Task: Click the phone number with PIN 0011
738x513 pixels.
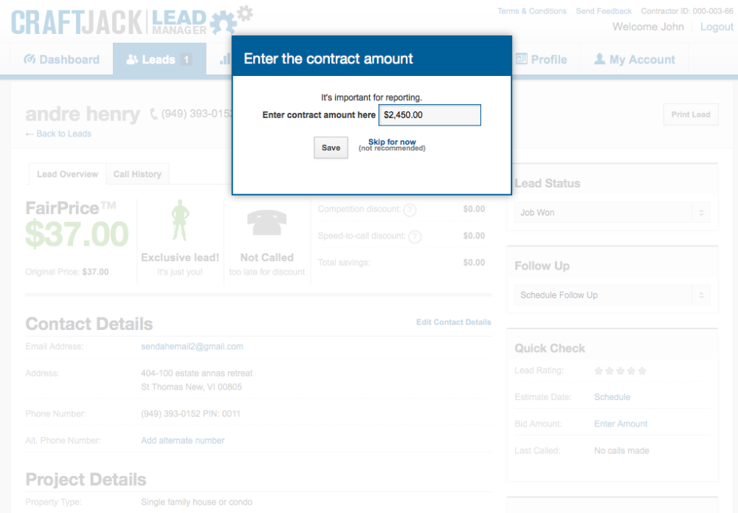Action: click(190, 413)
